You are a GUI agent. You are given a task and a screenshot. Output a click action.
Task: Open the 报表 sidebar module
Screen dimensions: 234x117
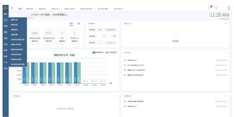6,56
